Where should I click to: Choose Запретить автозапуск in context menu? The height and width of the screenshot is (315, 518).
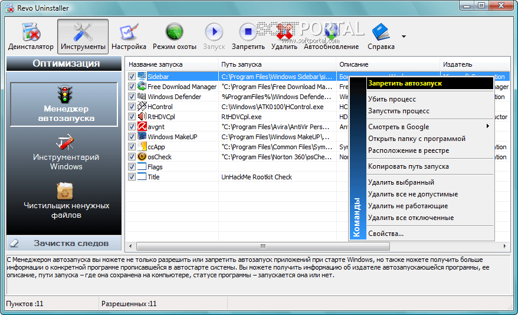tap(430, 83)
